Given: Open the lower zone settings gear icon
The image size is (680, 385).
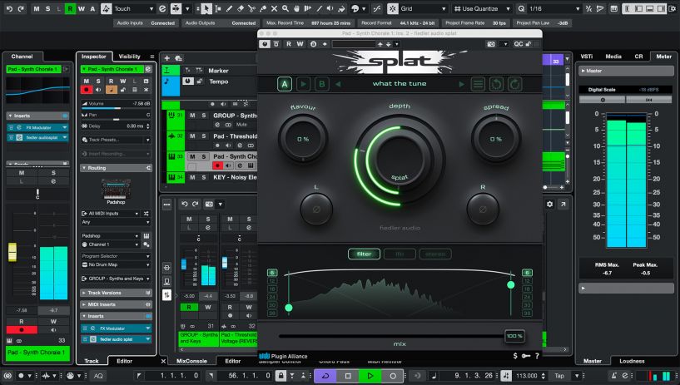Looking at the screenshot, I should coord(549,204).
